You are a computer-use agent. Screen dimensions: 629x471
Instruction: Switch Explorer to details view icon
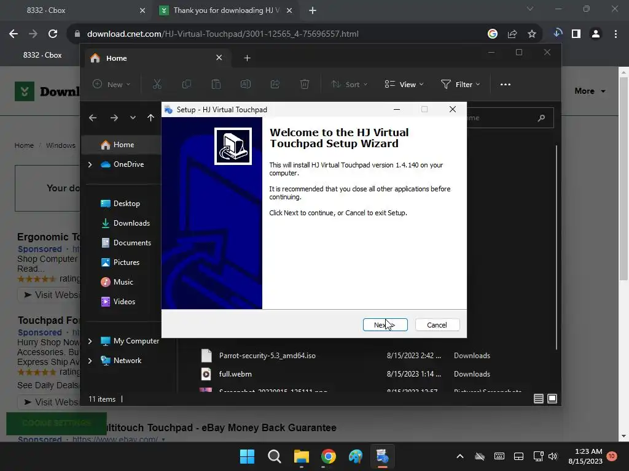pos(539,399)
